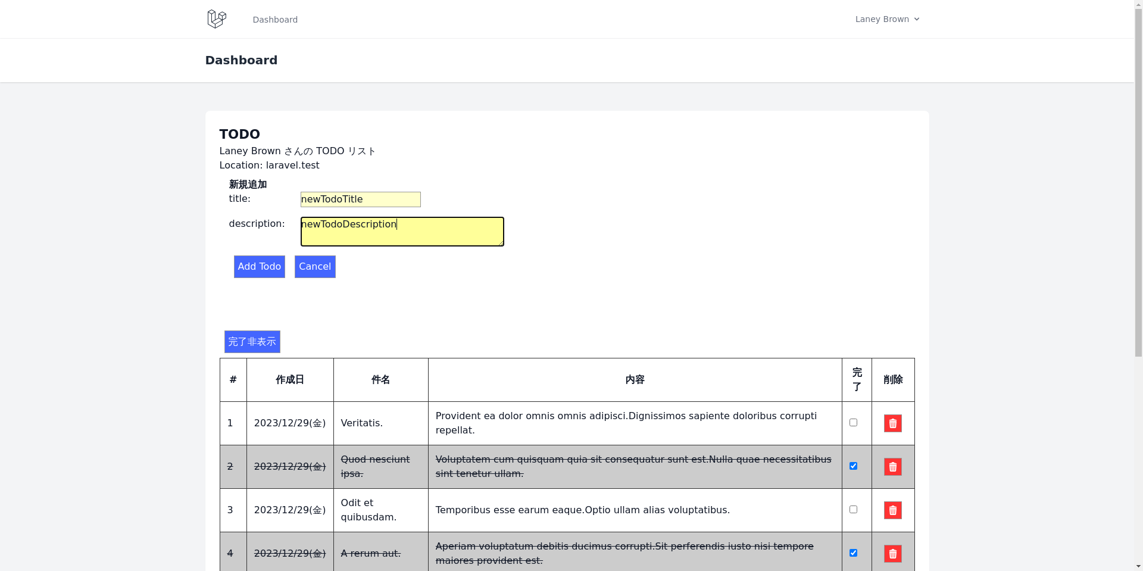Click the Laravel logo icon

pyautogui.click(x=216, y=18)
